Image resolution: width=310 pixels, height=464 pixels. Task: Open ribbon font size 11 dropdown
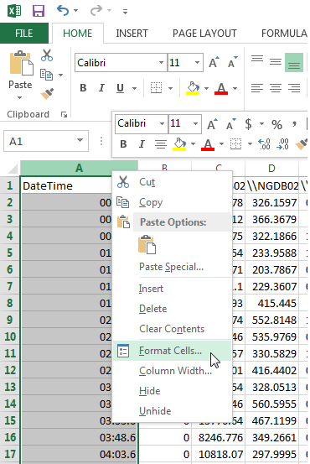point(197,62)
